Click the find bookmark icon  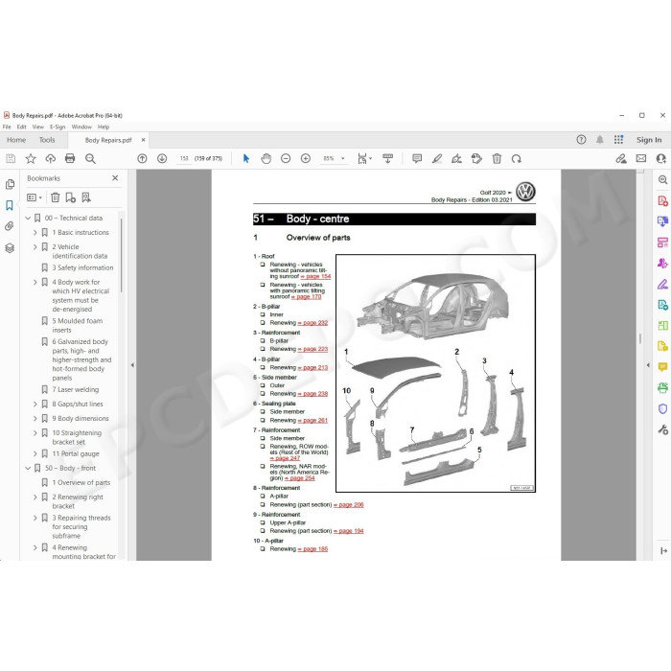click(86, 197)
